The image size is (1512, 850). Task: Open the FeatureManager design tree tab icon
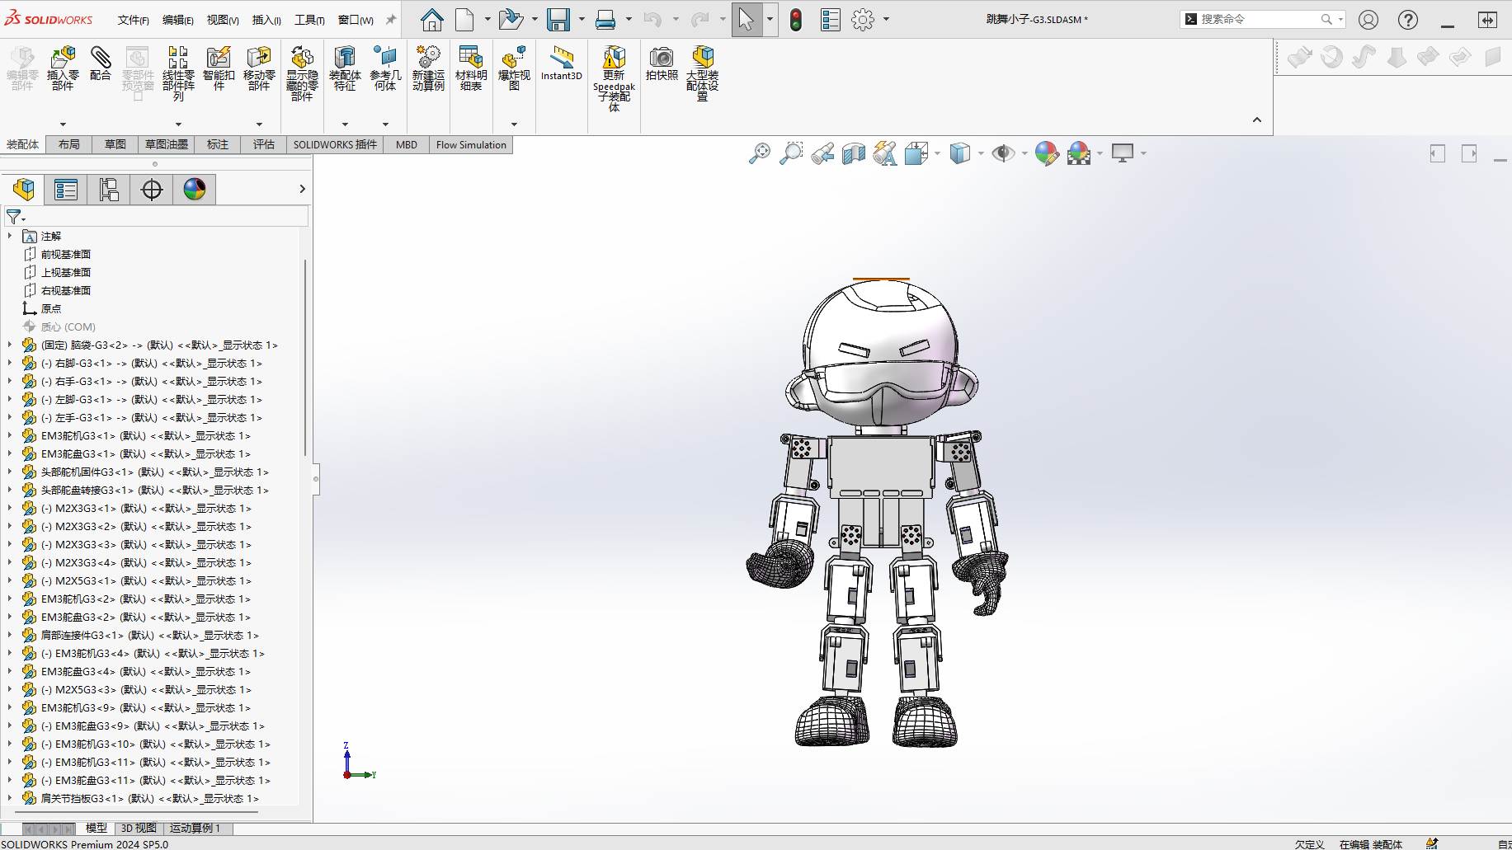click(24, 190)
